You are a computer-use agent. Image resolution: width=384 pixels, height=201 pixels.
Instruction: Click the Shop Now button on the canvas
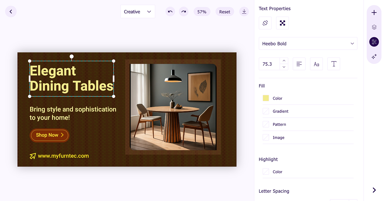tap(49, 135)
